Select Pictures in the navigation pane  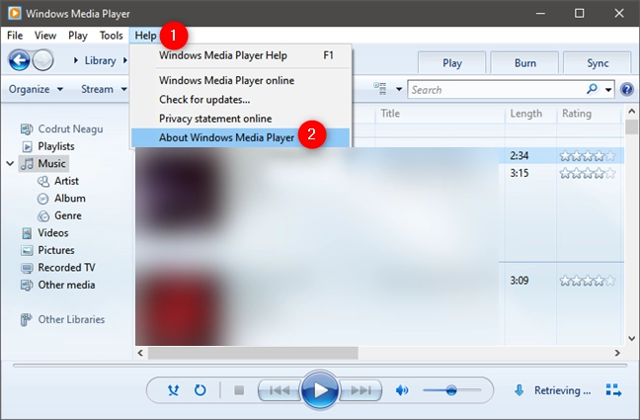[x=47, y=250]
